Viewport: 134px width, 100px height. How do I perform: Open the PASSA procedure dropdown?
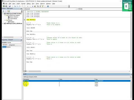[100, 9]
